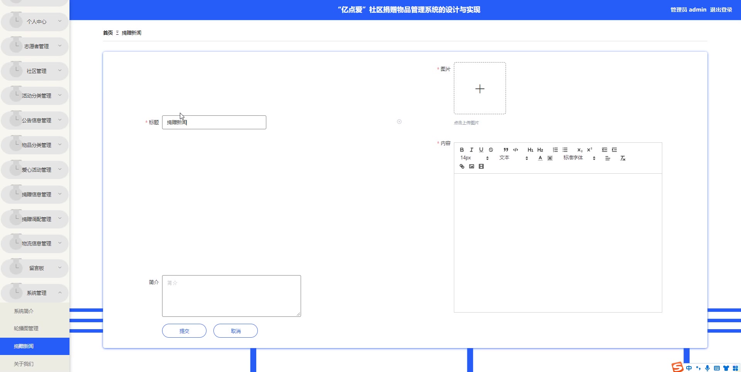The image size is (741, 372).
Task: Pick a text color in the editor
Action: [540, 158]
